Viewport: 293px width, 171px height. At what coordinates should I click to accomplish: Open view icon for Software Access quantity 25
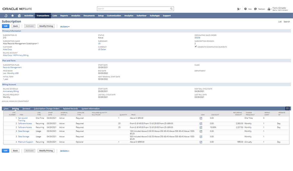201,128
